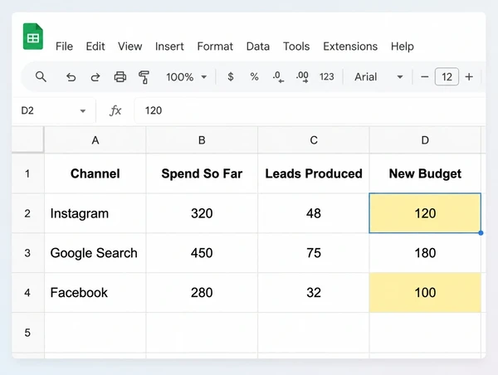
Task: Select the highlighted cell showing 120
Action: [x=425, y=213]
